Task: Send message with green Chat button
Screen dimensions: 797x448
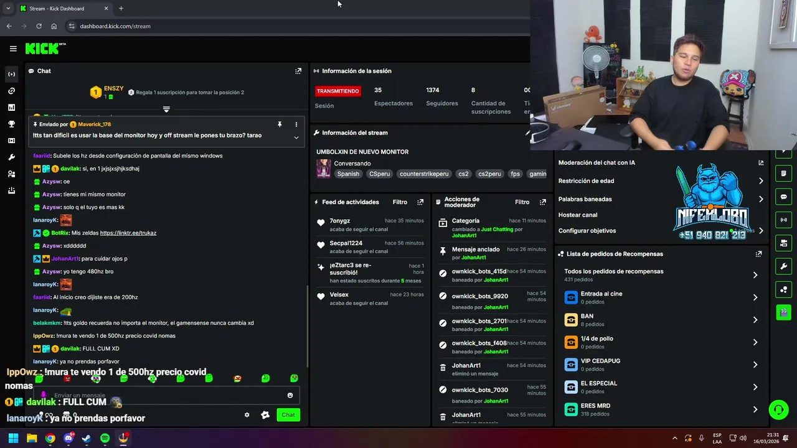Action: pyautogui.click(x=288, y=415)
